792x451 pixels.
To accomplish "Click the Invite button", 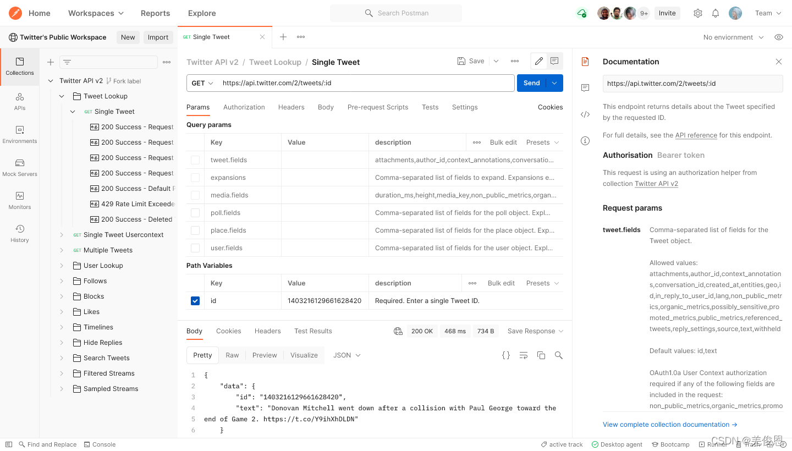I will click(x=667, y=13).
